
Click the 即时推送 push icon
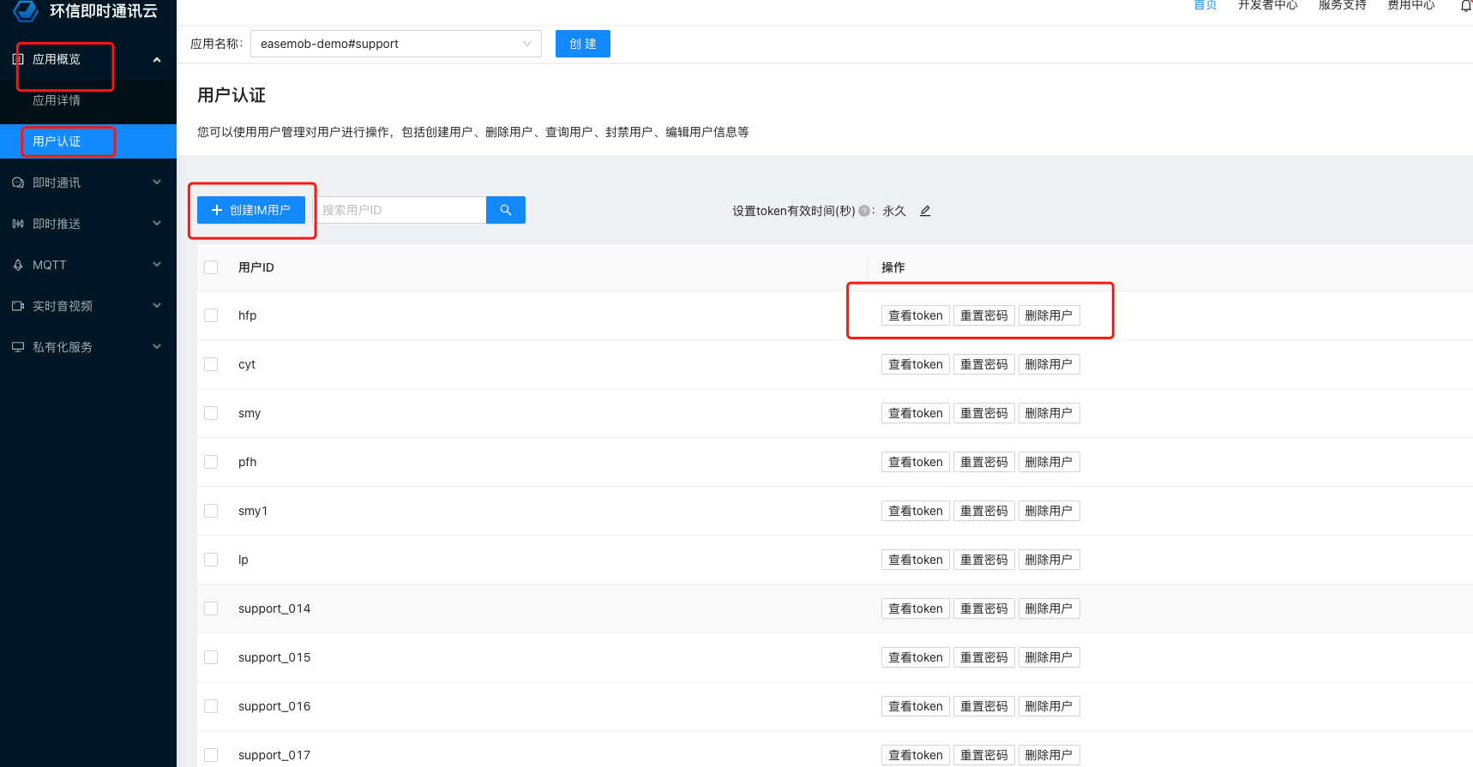pos(17,224)
